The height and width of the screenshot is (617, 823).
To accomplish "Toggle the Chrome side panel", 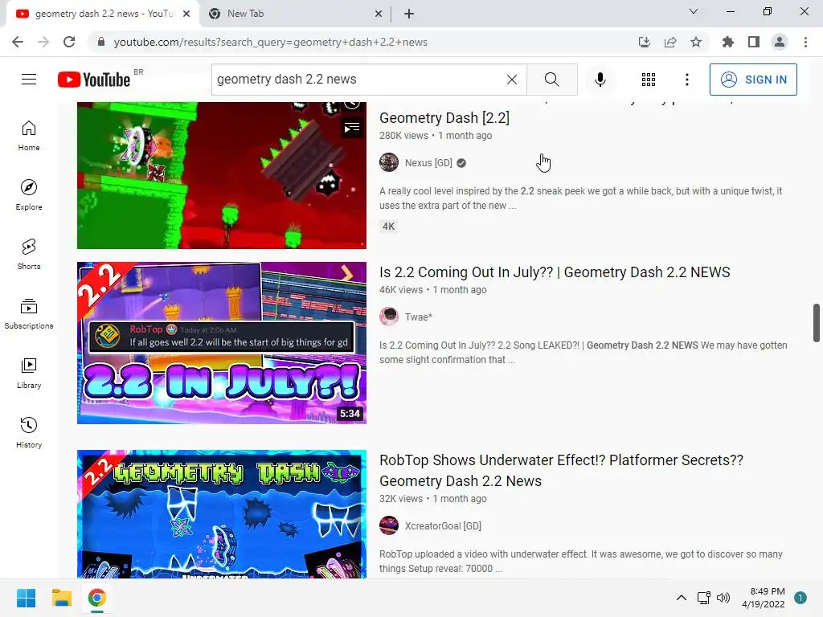I will click(x=754, y=42).
